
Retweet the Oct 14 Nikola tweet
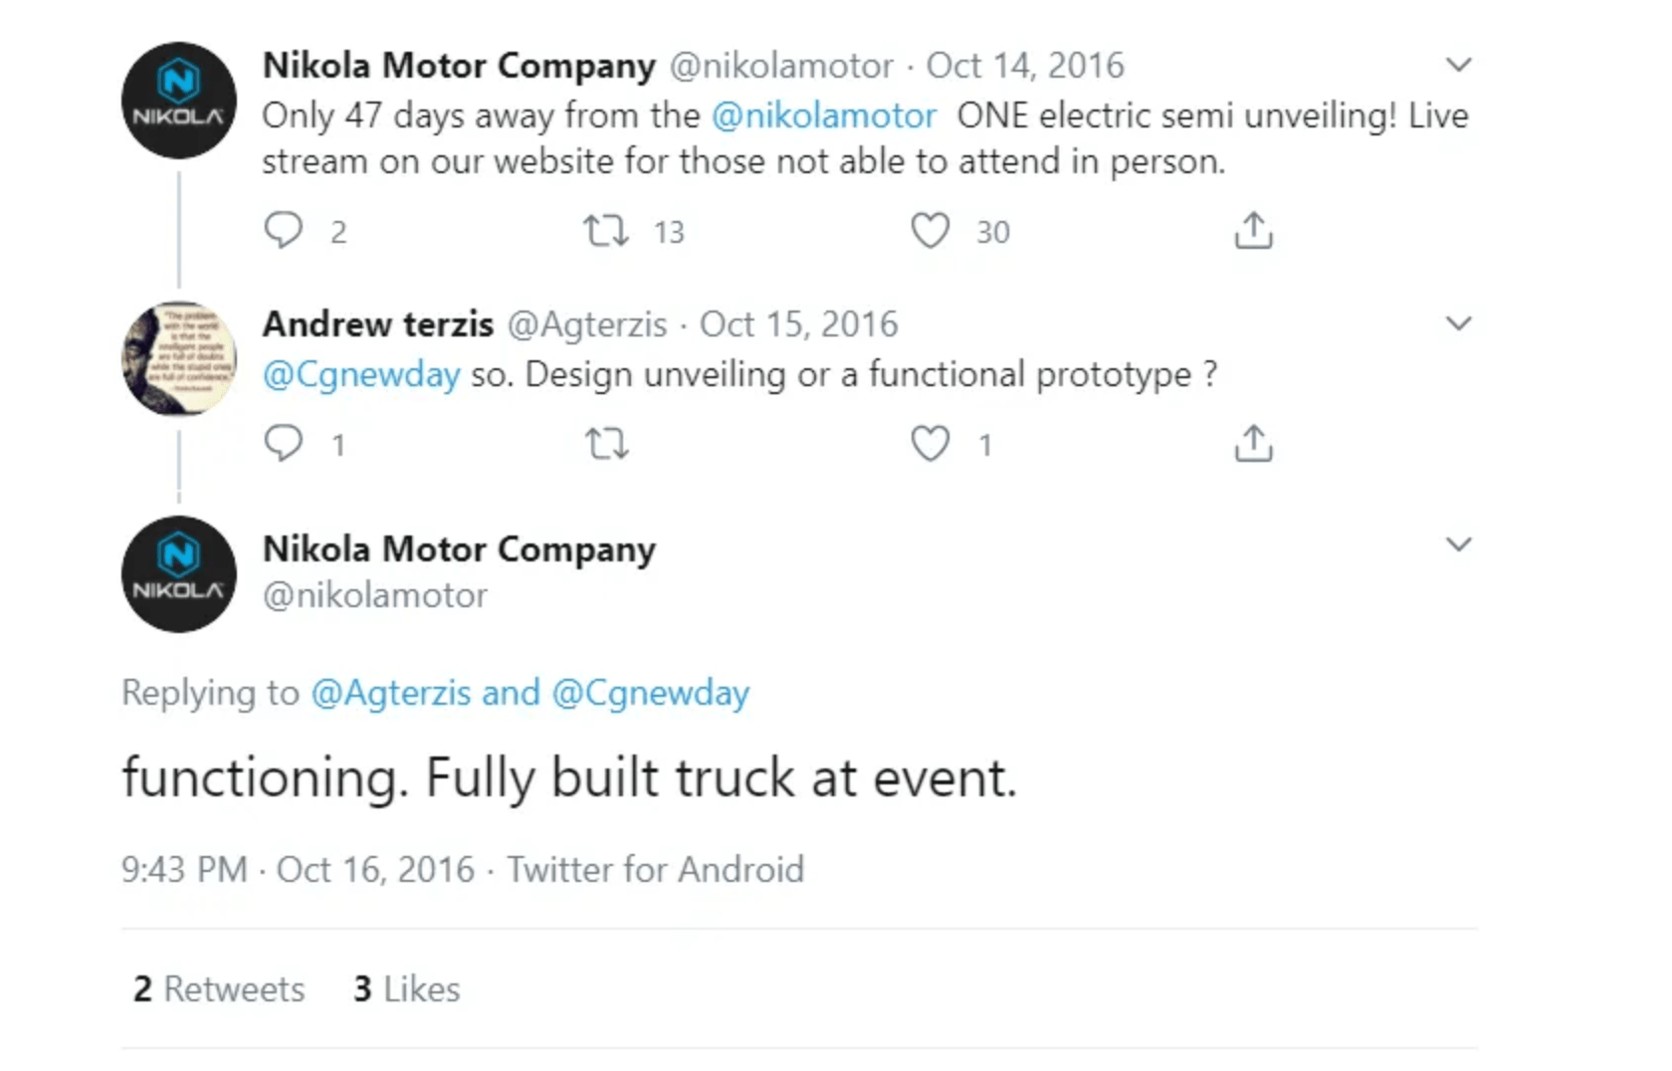pos(606,231)
